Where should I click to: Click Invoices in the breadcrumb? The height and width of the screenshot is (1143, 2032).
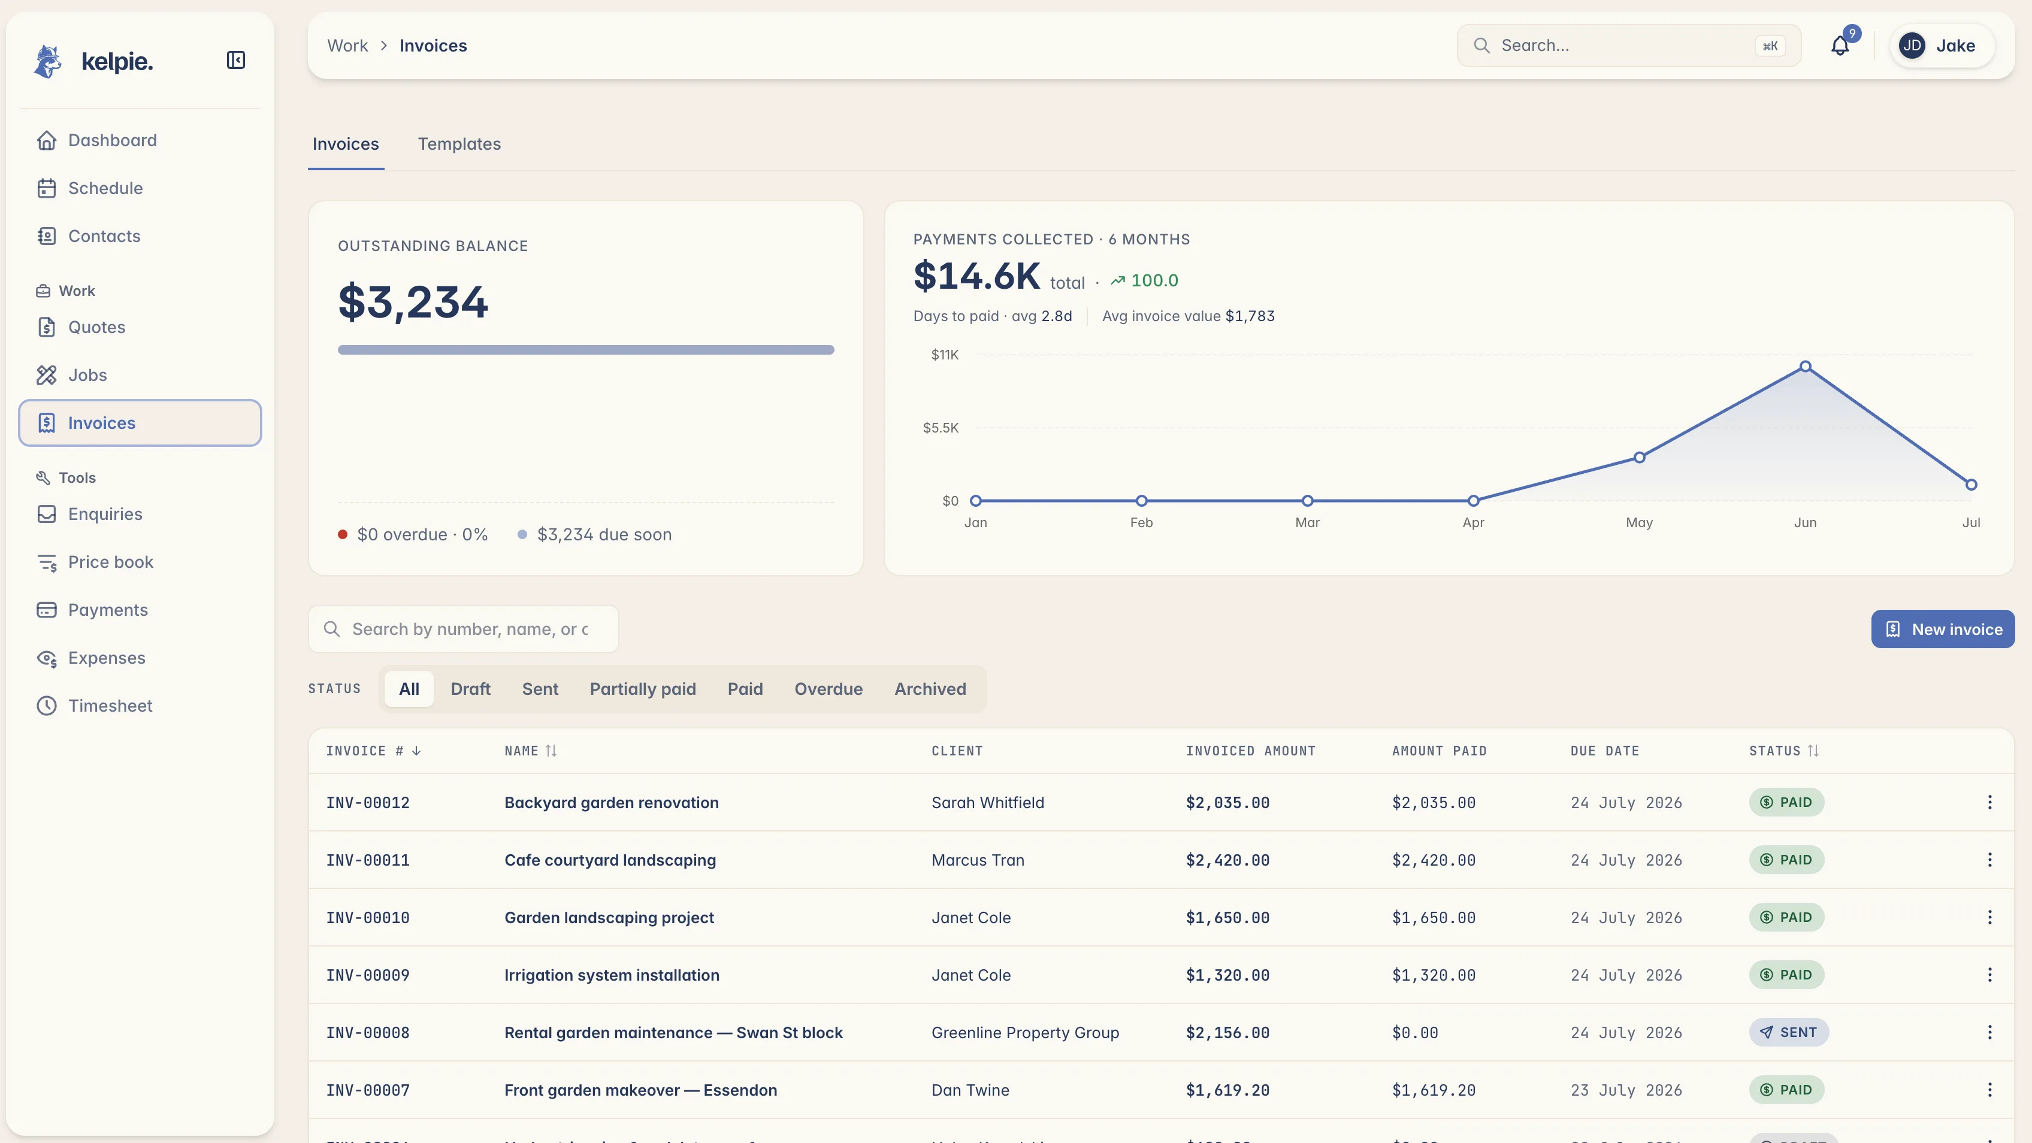pyautogui.click(x=433, y=46)
